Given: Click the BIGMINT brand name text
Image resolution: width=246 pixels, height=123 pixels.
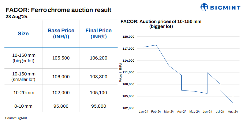Looking at the screenshot, I should click(x=225, y=7).
